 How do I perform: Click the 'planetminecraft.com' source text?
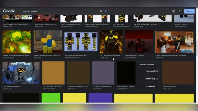coord(72,58)
